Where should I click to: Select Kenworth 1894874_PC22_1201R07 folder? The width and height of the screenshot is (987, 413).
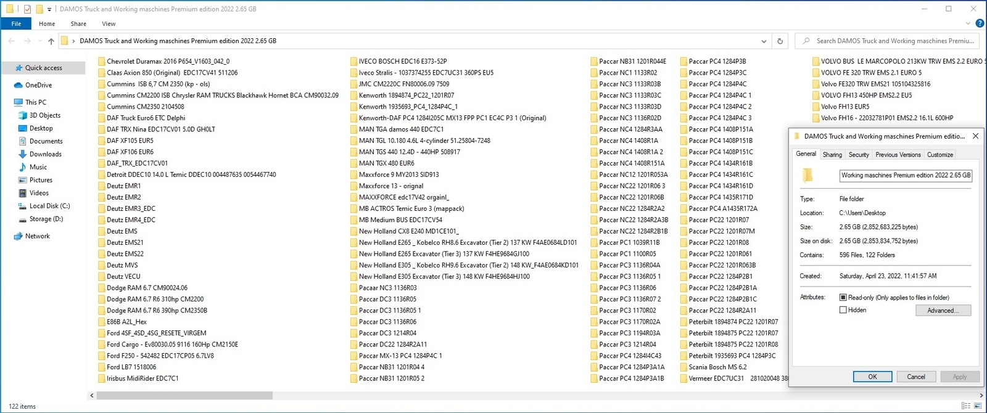tap(402, 96)
